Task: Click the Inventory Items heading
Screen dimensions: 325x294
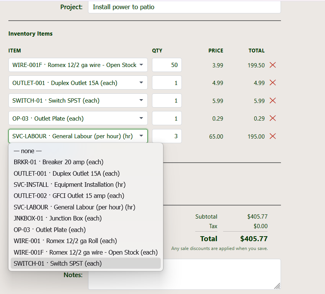Action: 31,34
